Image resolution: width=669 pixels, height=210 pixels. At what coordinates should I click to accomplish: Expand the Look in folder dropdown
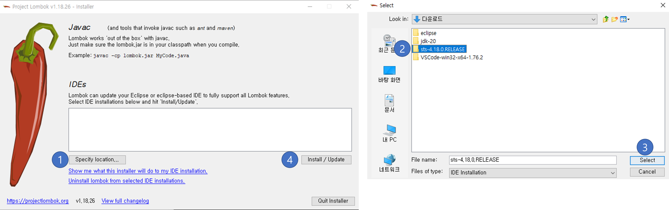593,19
